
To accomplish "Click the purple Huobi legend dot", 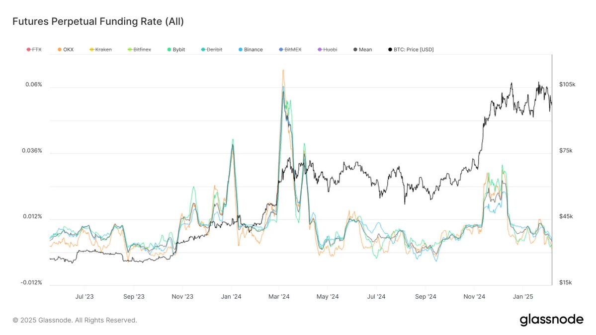I will tap(319, 49).
